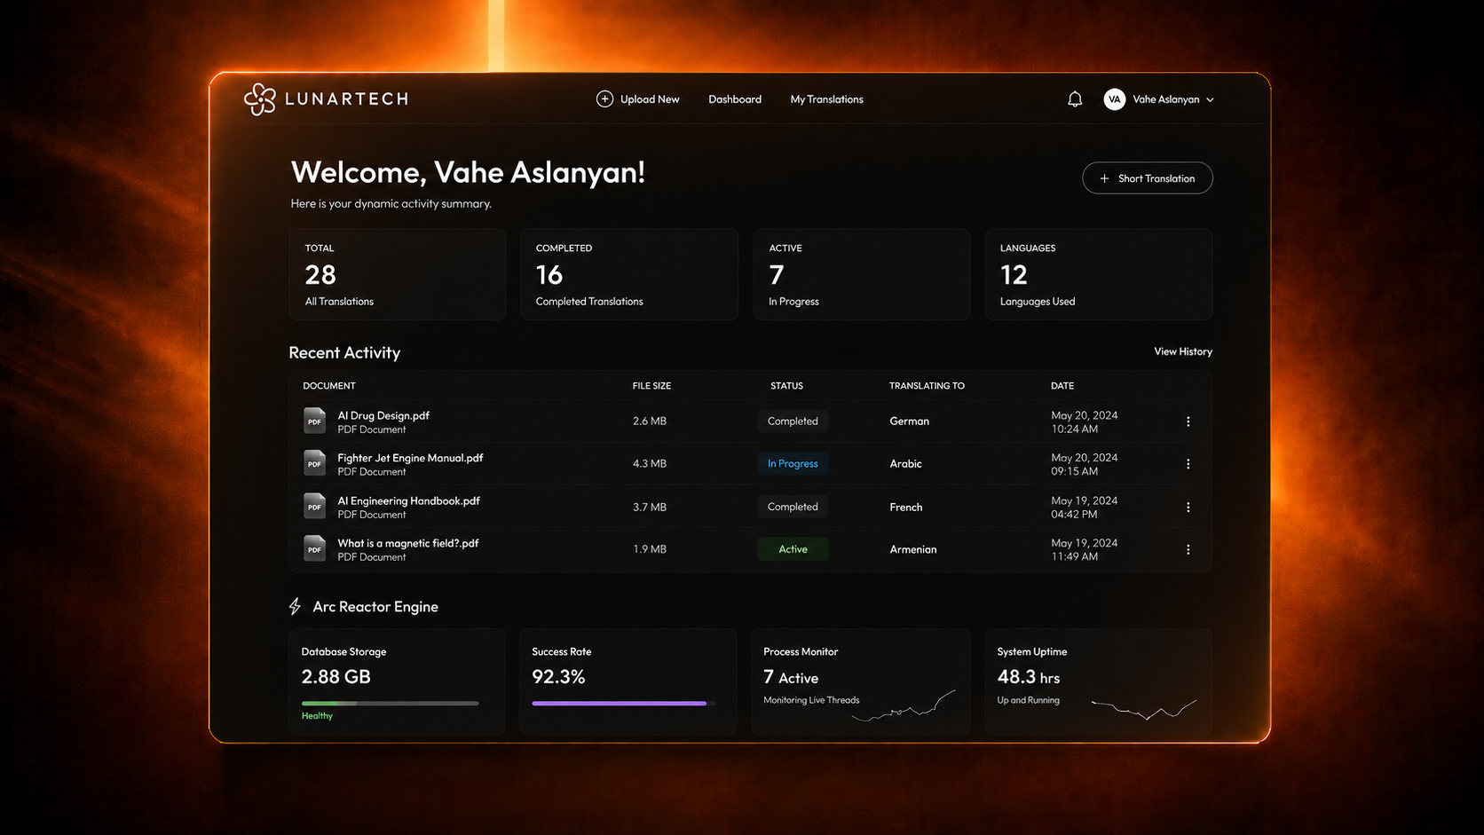
Task: Open the three-dot menu for AI Engineering Handbook.pdf
Action: pyautogui.click(x=1188, y=508)
